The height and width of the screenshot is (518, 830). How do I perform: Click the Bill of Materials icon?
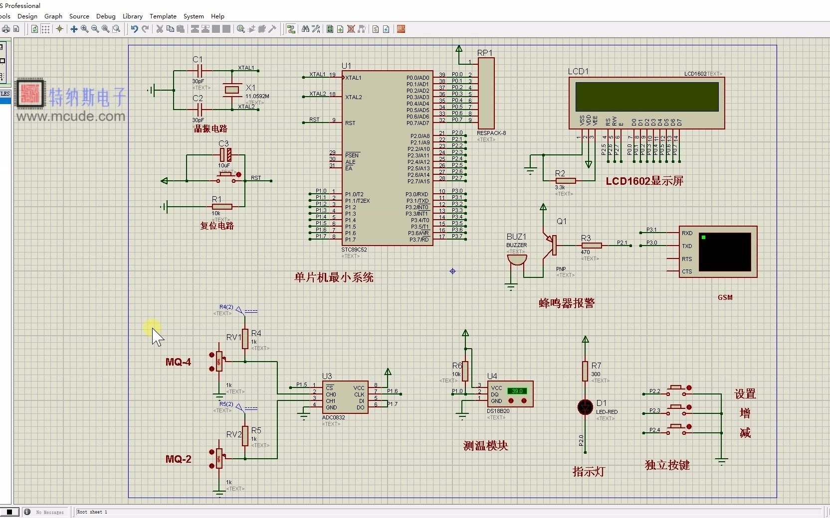coord(376,29)
